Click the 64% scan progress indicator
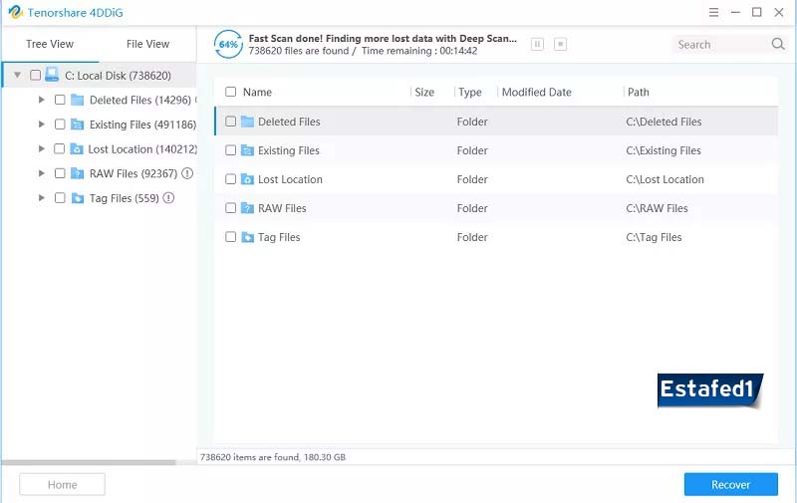This screenshot has width=797, height=503. [x=228, y=45]
